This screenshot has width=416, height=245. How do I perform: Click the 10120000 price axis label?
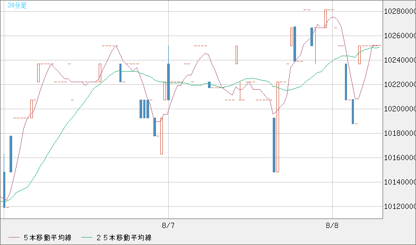tap(400, 207)
